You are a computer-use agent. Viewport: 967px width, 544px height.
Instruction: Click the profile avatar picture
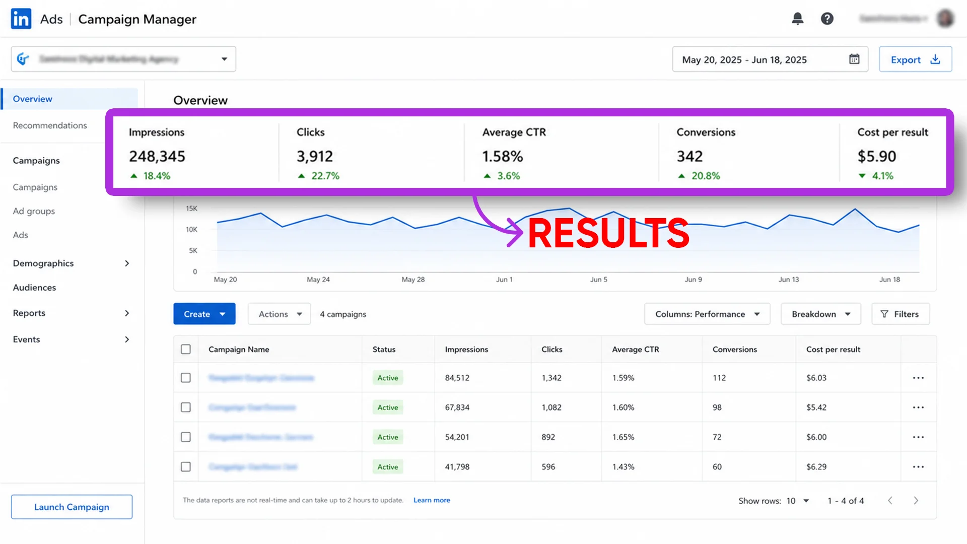click(x=945, y=19)
